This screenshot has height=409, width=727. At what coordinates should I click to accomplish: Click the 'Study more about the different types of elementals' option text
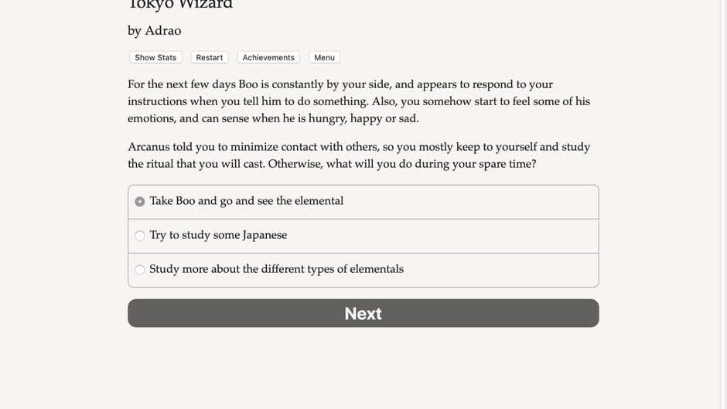(276, 269)
